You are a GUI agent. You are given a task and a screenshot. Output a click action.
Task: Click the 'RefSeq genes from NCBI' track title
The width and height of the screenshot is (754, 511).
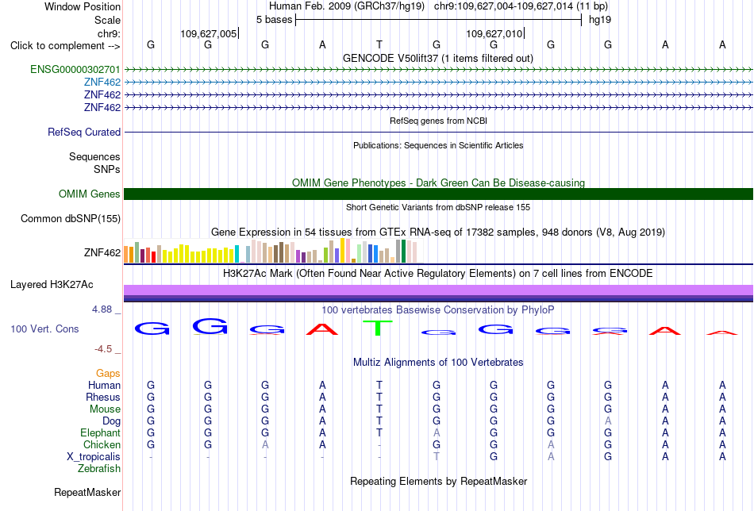coord(438,121)
